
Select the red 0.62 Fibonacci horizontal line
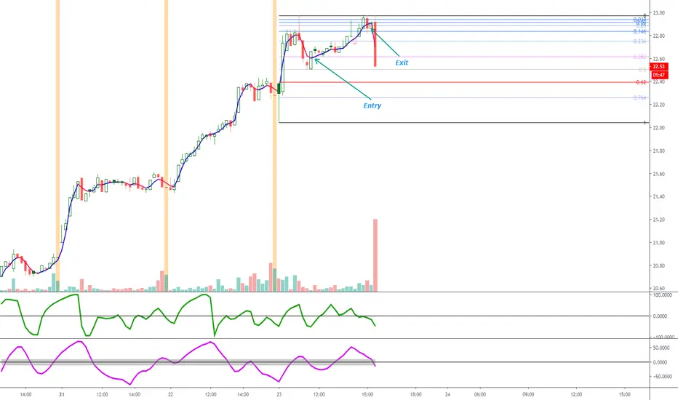463,82
